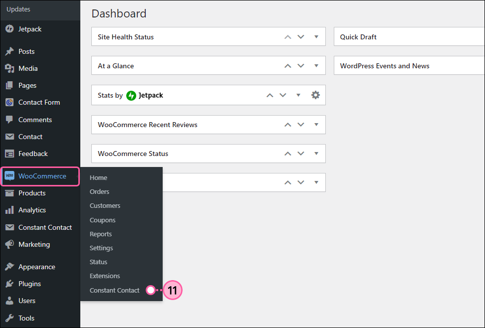This screenshot has height=328, width=485.
Task: Open Extensions in WooCommerce submenu
Action: pyautogui.click(x=105, y=276)
